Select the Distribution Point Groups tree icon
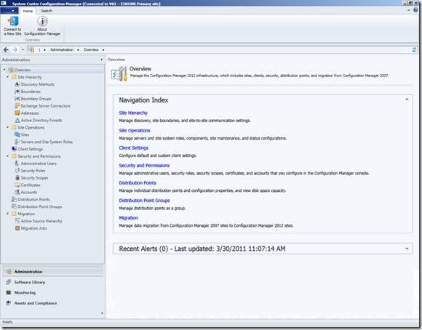 pyautogui.click(x=14, y=206)
